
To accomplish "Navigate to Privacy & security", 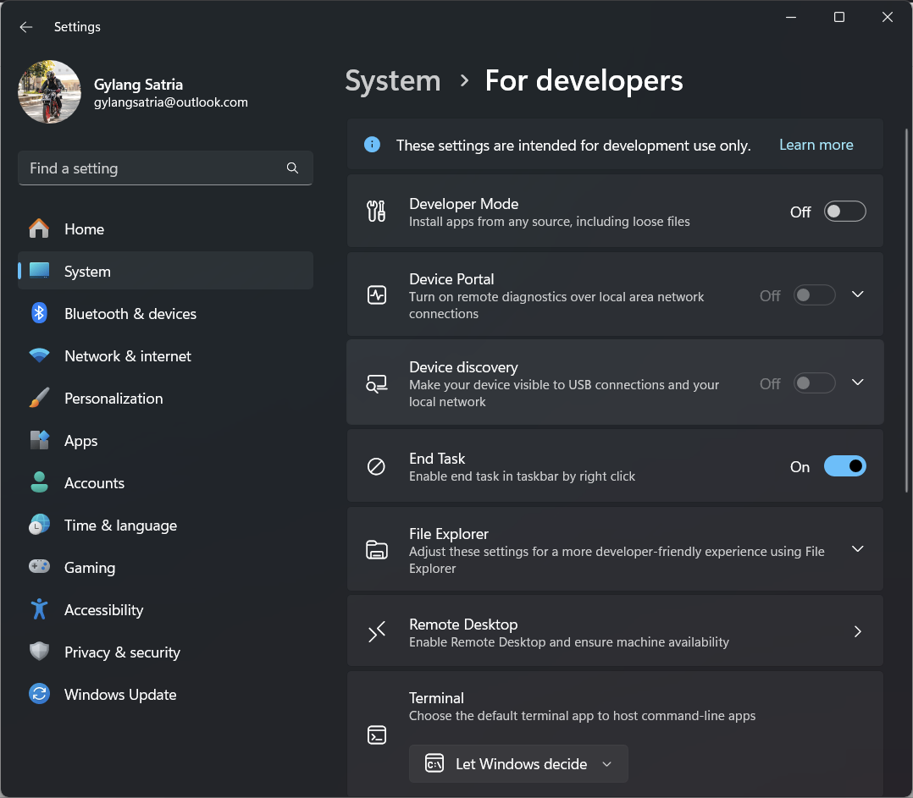I will coord(165,652).
